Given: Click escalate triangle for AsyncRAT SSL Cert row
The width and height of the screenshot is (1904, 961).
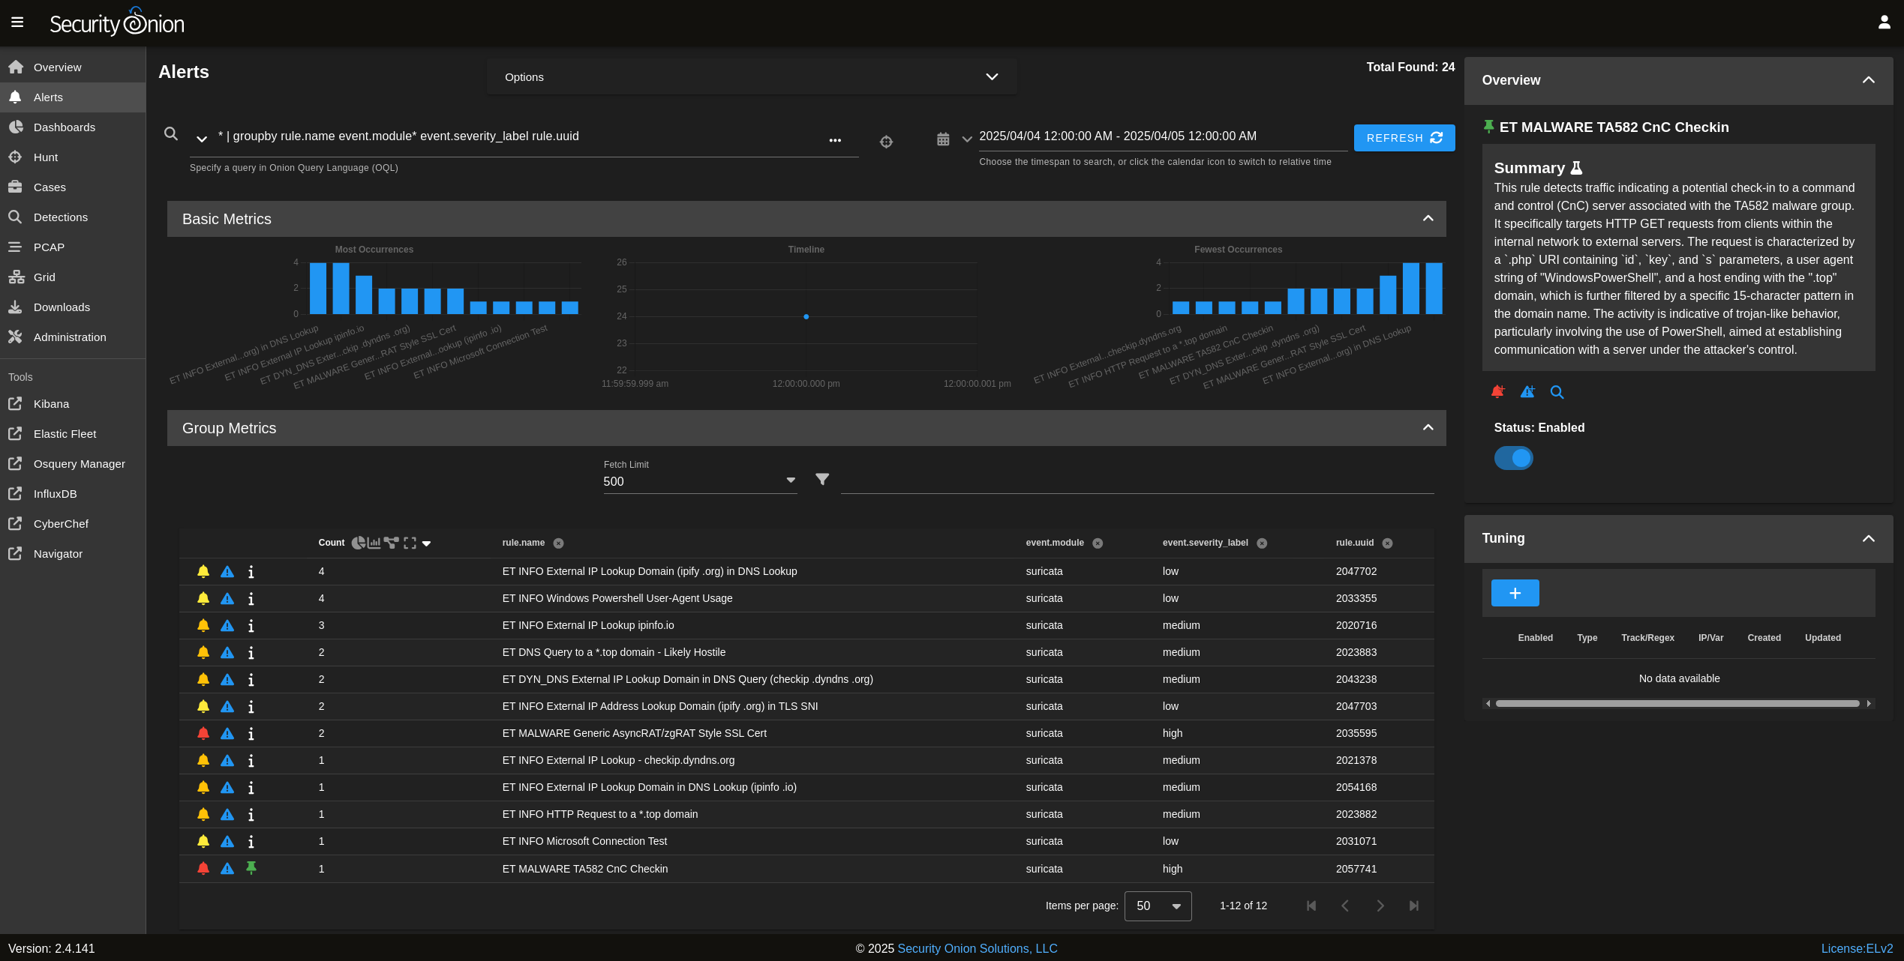Looking at the screenshot, I should [x=227, y=733].
